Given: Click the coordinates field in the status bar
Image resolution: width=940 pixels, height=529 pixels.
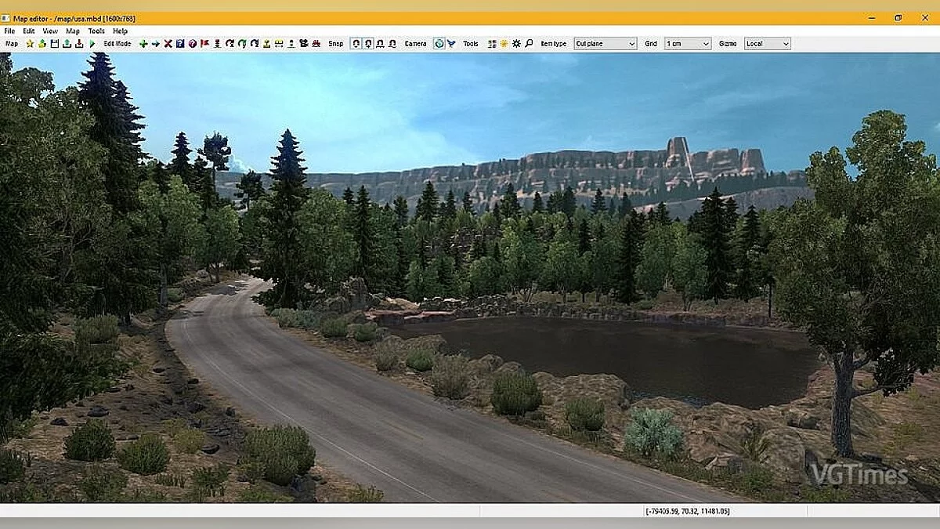Looking at the screenshot, I should click(685, 510).
